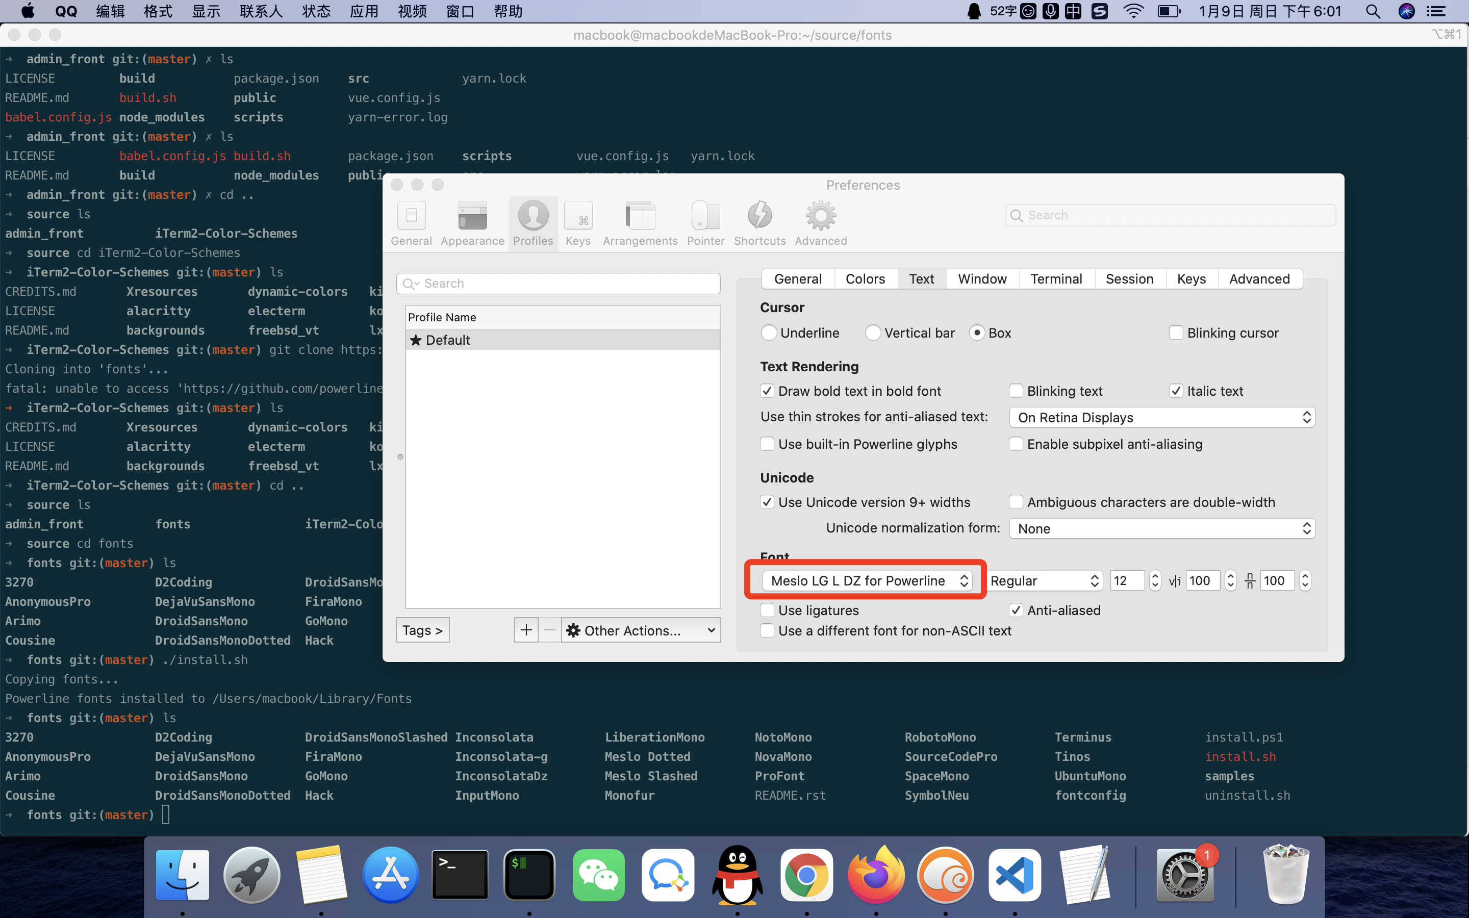This screenshot has width=1469, height=918.
Task: Open the Other Actions dropdown
Action: 641,630
